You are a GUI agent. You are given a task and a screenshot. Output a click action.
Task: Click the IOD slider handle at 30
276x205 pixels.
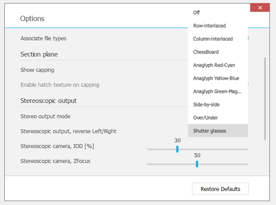click(x=177, y=149)
